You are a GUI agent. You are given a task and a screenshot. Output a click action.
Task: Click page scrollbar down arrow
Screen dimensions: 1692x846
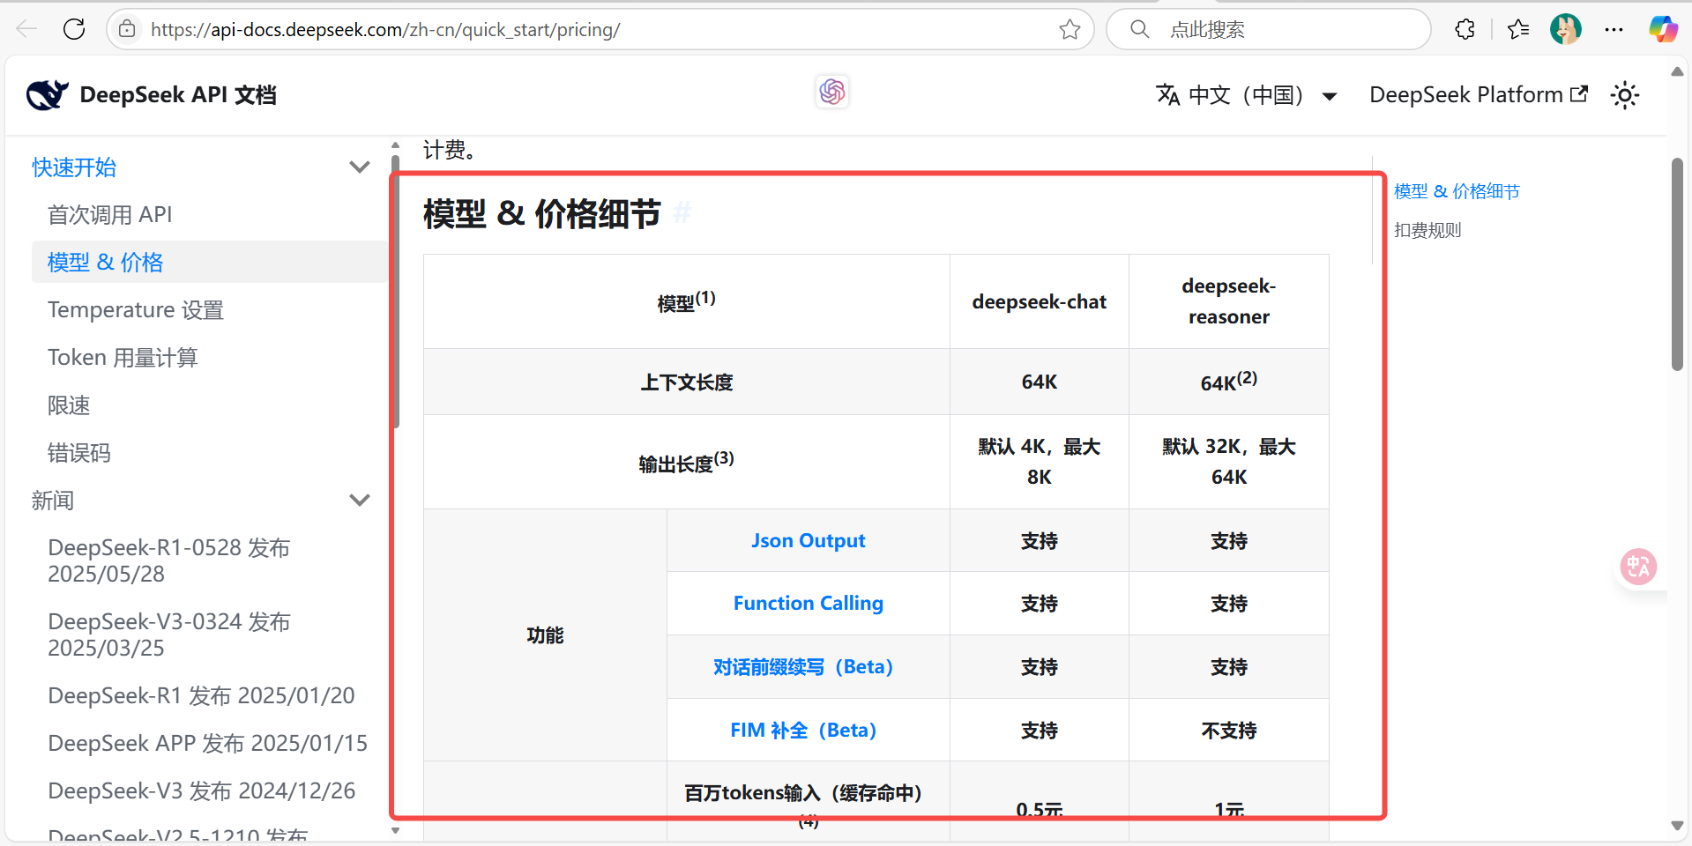1677,825
